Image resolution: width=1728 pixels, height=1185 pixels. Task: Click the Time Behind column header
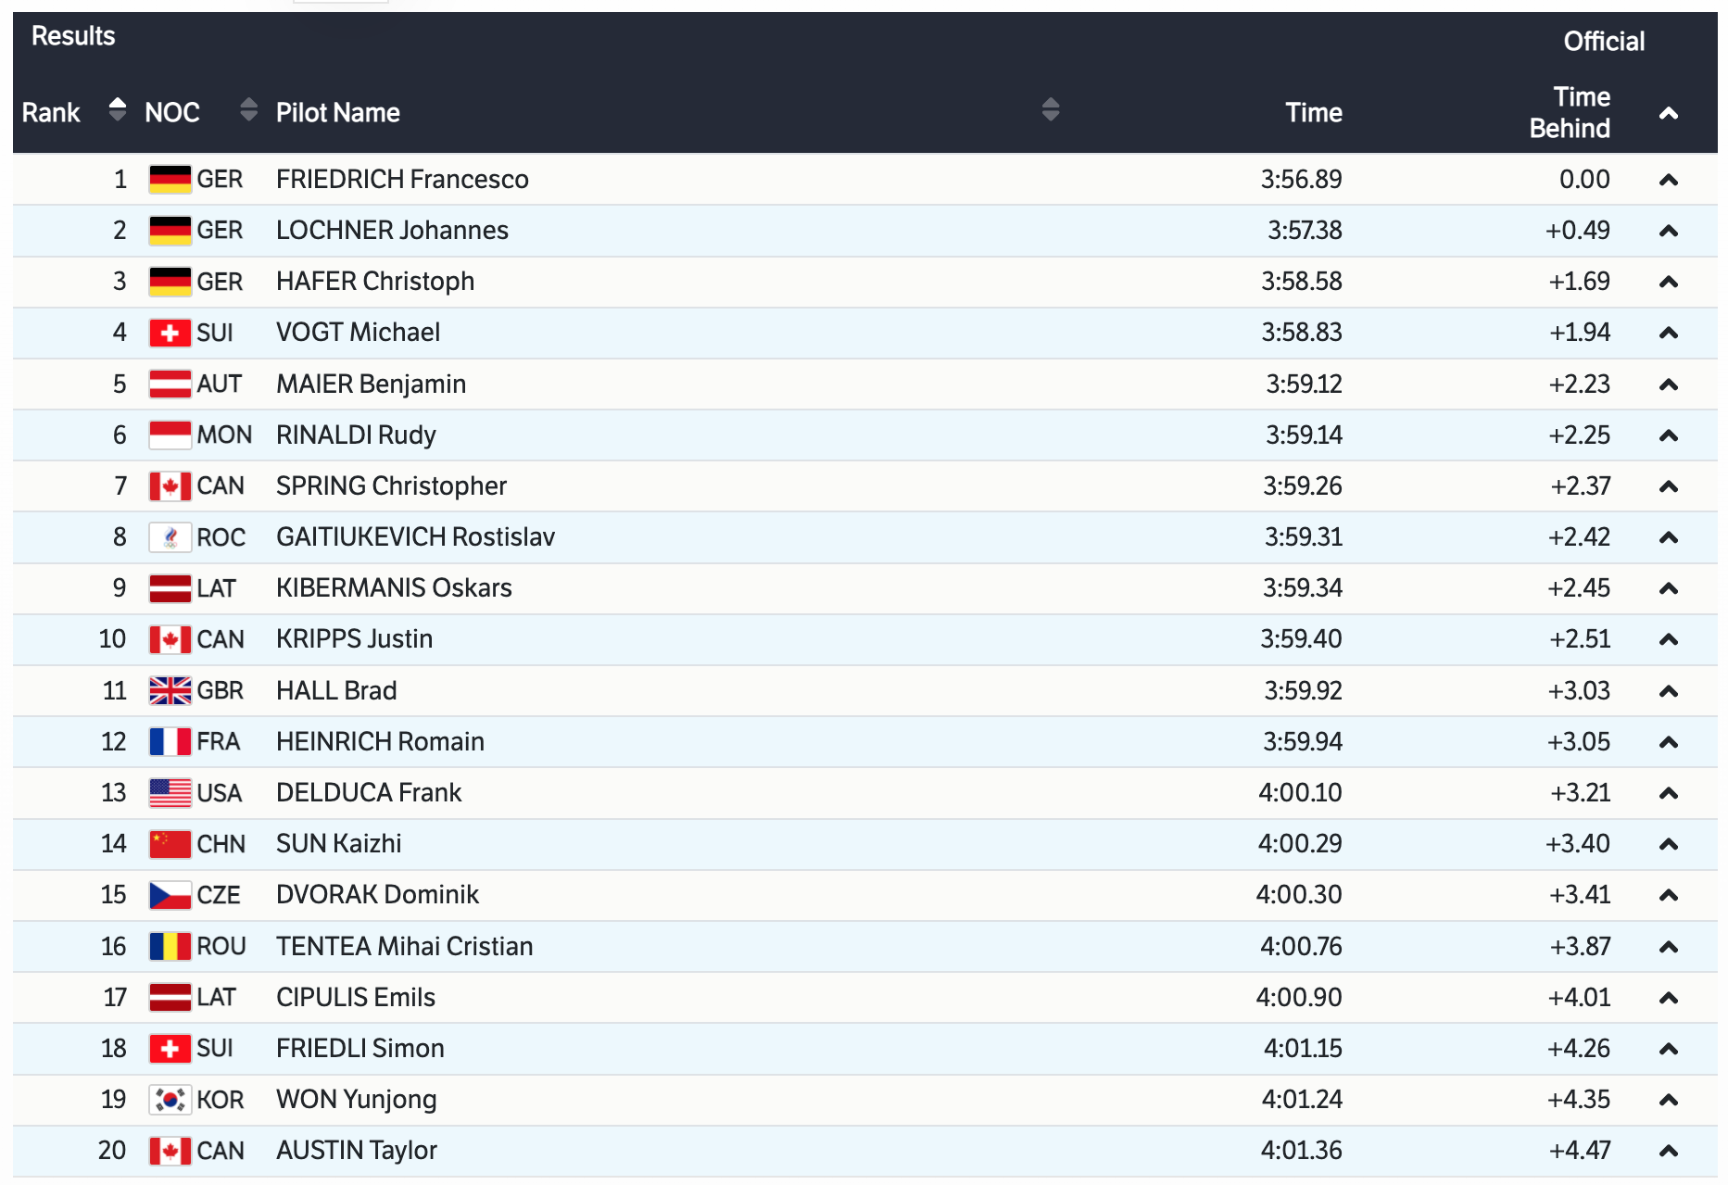pos(1569,113)
